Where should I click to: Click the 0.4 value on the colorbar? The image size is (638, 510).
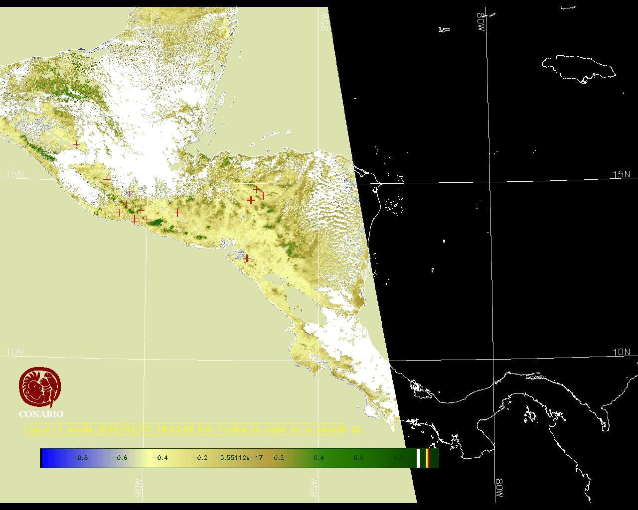(319, 458)
